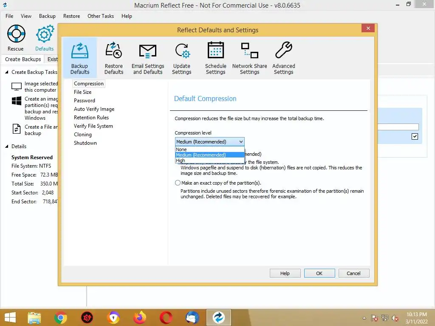Select Auto Verify Image option

pos(94,109)
